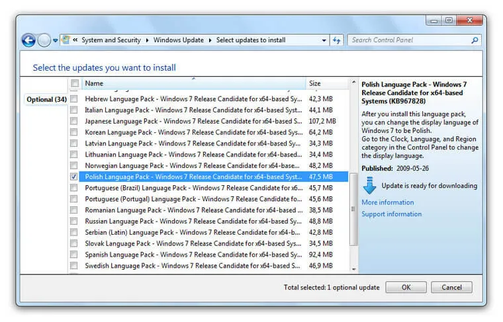Viewport: 503px width, 322px height.
Task: Click the Control Panel icon in address bar
Action: (66, 40)
